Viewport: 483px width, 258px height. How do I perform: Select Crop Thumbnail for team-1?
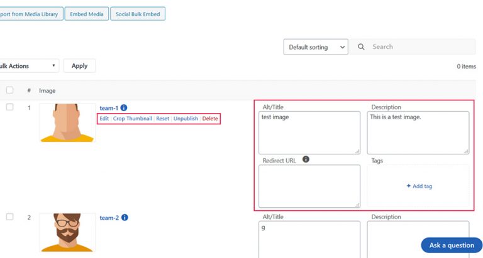coord(132,119)
